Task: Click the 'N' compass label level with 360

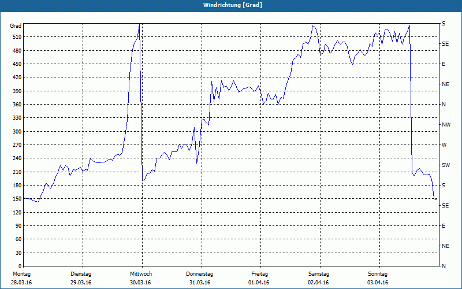Action: tap(444, 105)
